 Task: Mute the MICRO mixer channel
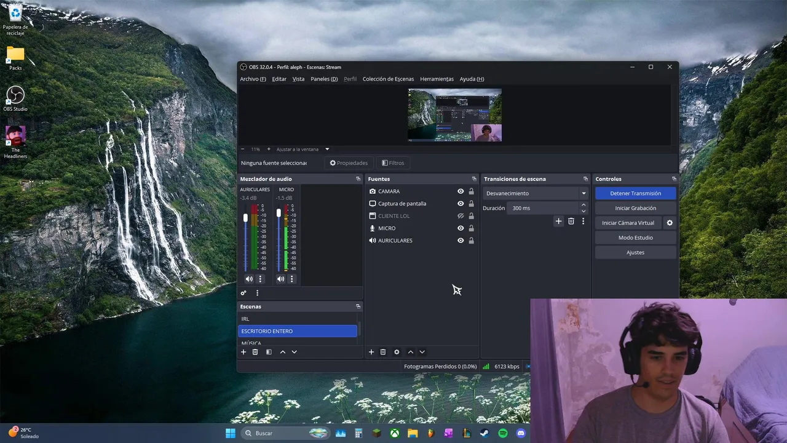pos(281,279)
